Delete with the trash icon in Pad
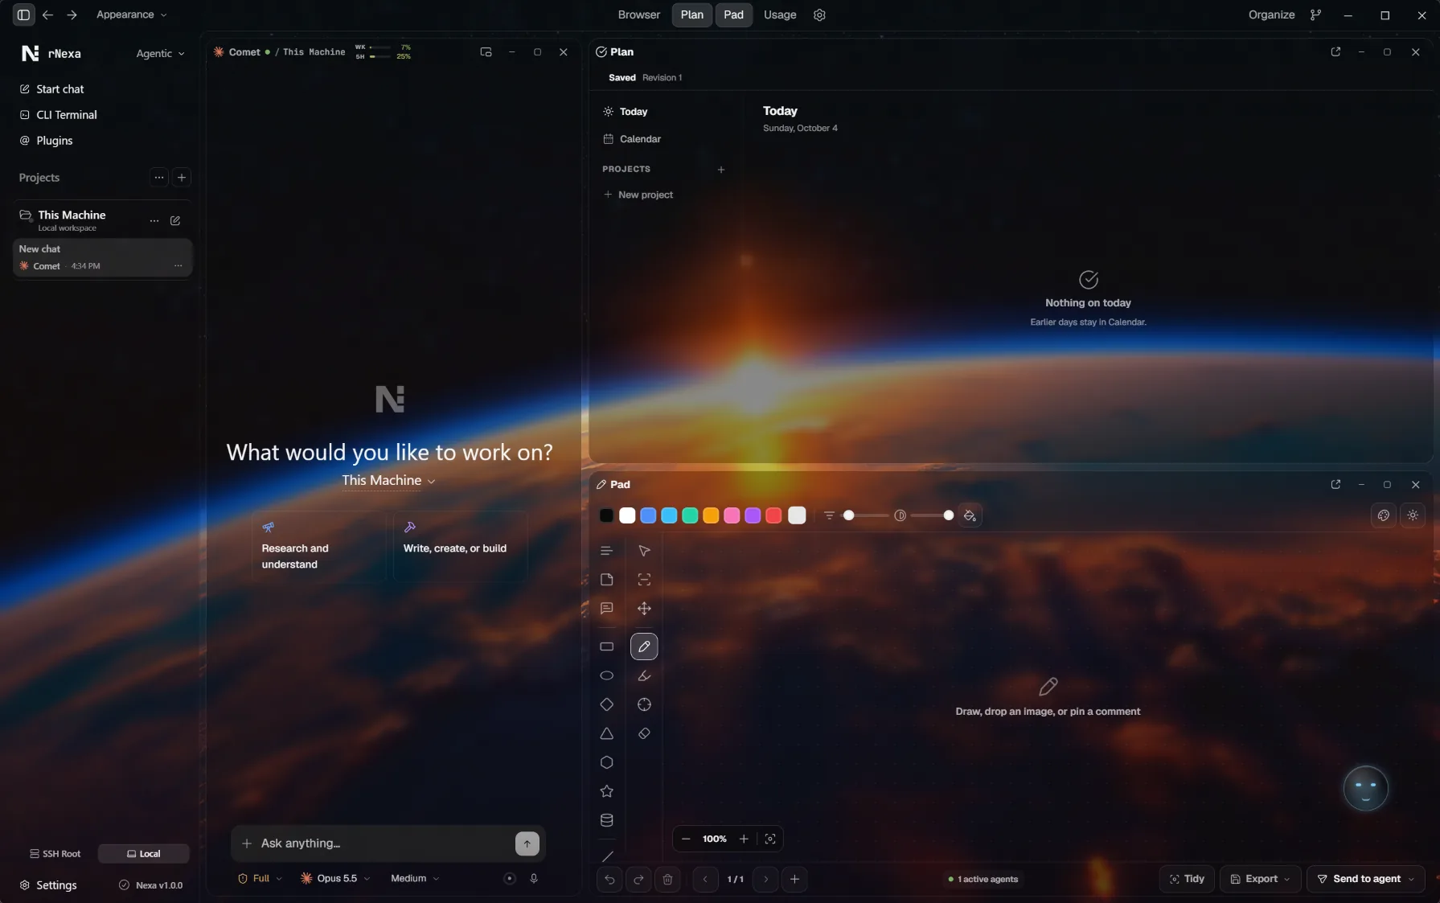The height and width of the screenshot is (903, 1440). point(667,879)
